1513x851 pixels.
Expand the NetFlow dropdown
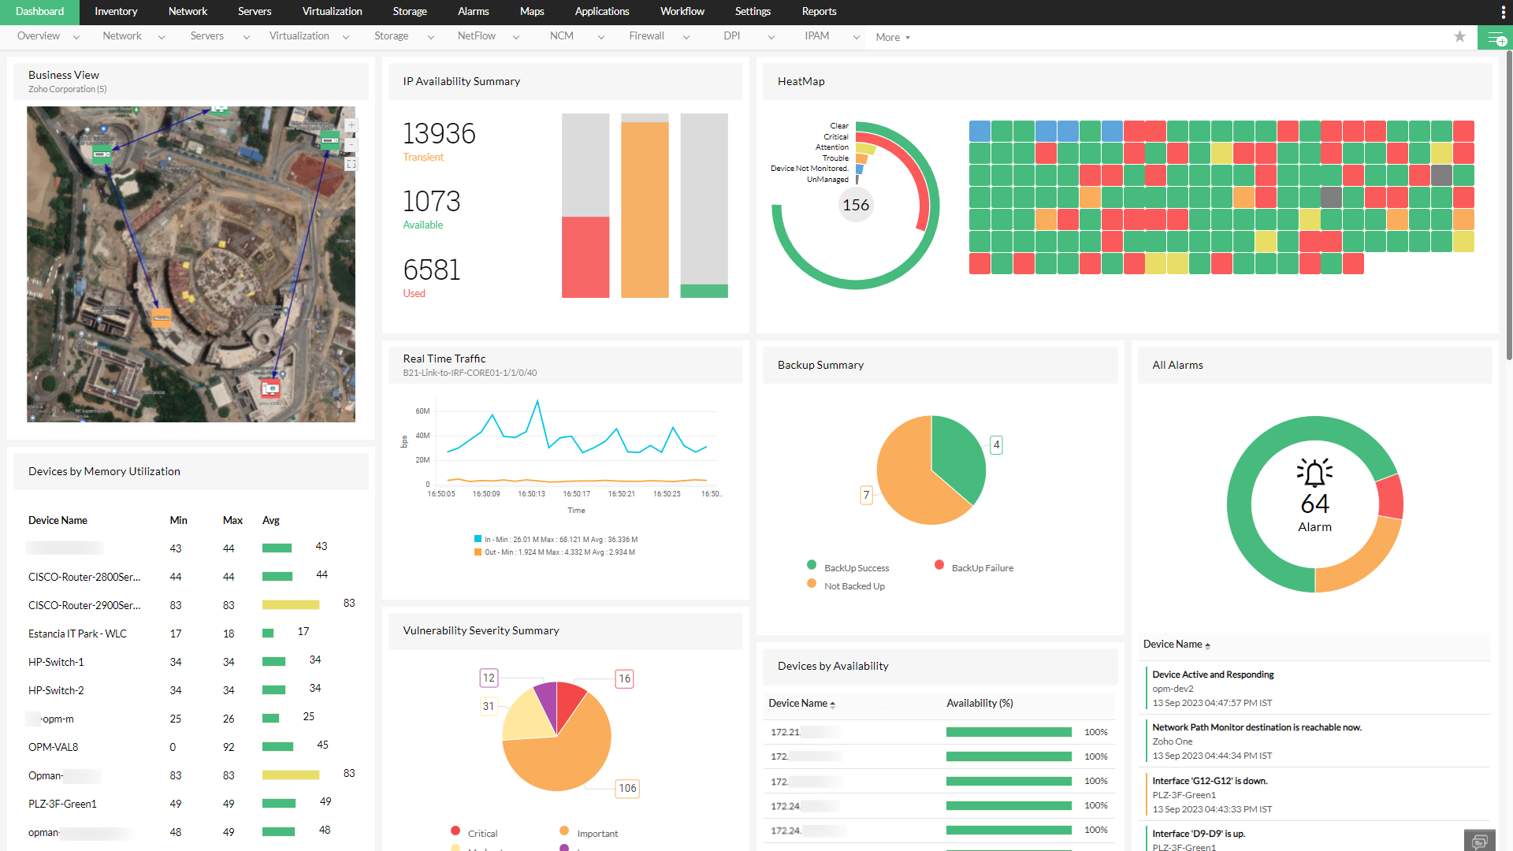point(516,36)
